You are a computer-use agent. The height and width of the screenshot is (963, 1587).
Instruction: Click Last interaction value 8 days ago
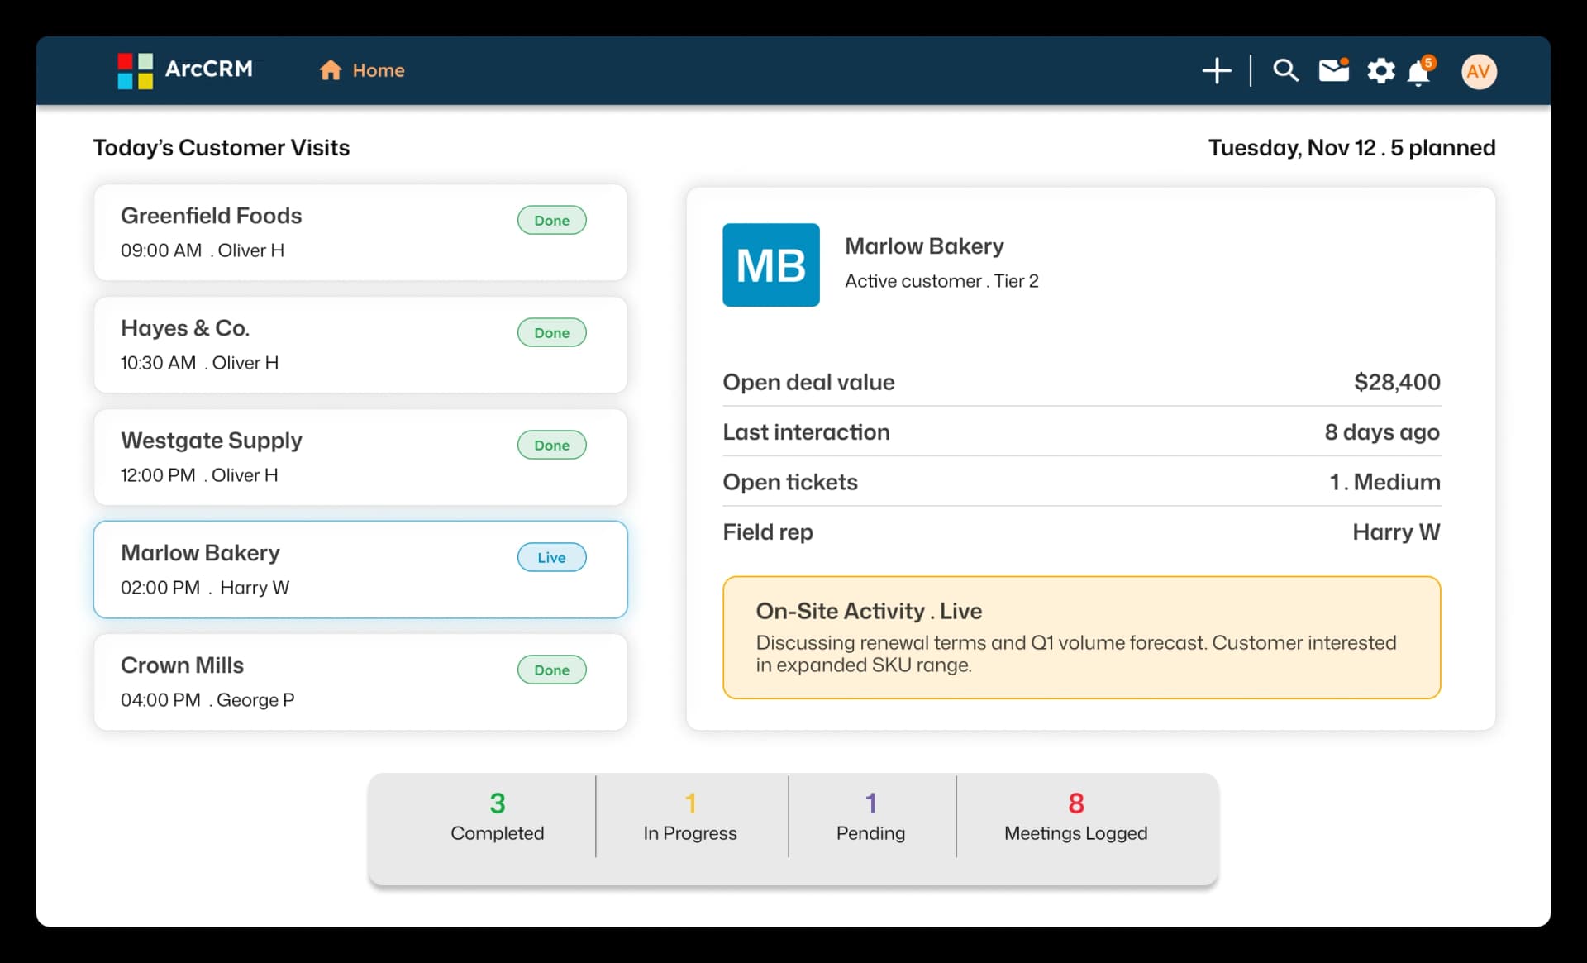coord(1382,432)
